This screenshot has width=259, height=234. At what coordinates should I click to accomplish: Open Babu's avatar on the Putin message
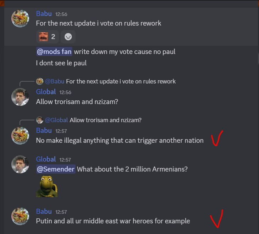click(20, 216)
